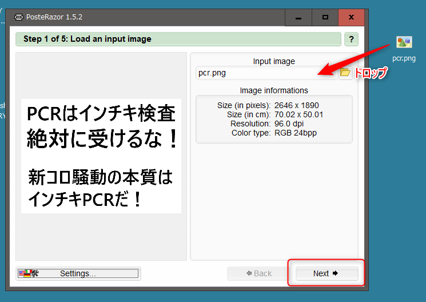The height and width of the screenshot is (302, 426).
Task: Select the 70.02 x 50.01 cm size value
Action: pos(298,114)
